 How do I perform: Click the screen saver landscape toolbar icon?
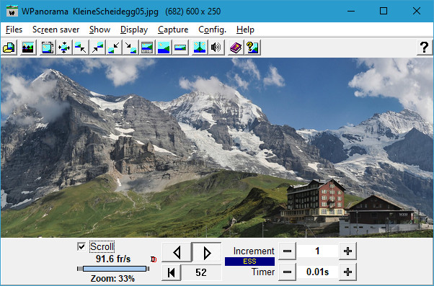point(28,48)
